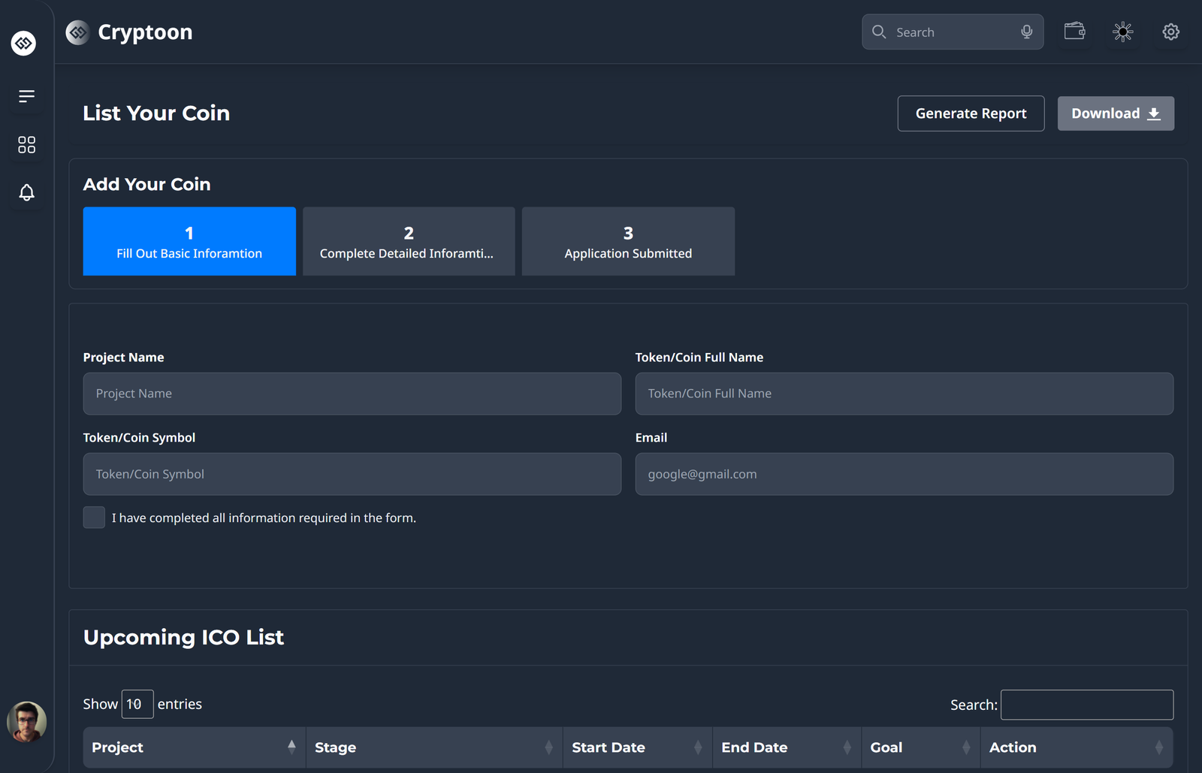Click inside the Project Name field
Viewport: 1202px width, 773px height.
point(352,393)
